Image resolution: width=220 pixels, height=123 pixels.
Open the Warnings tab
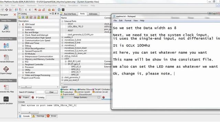click(x=39, y=116)
